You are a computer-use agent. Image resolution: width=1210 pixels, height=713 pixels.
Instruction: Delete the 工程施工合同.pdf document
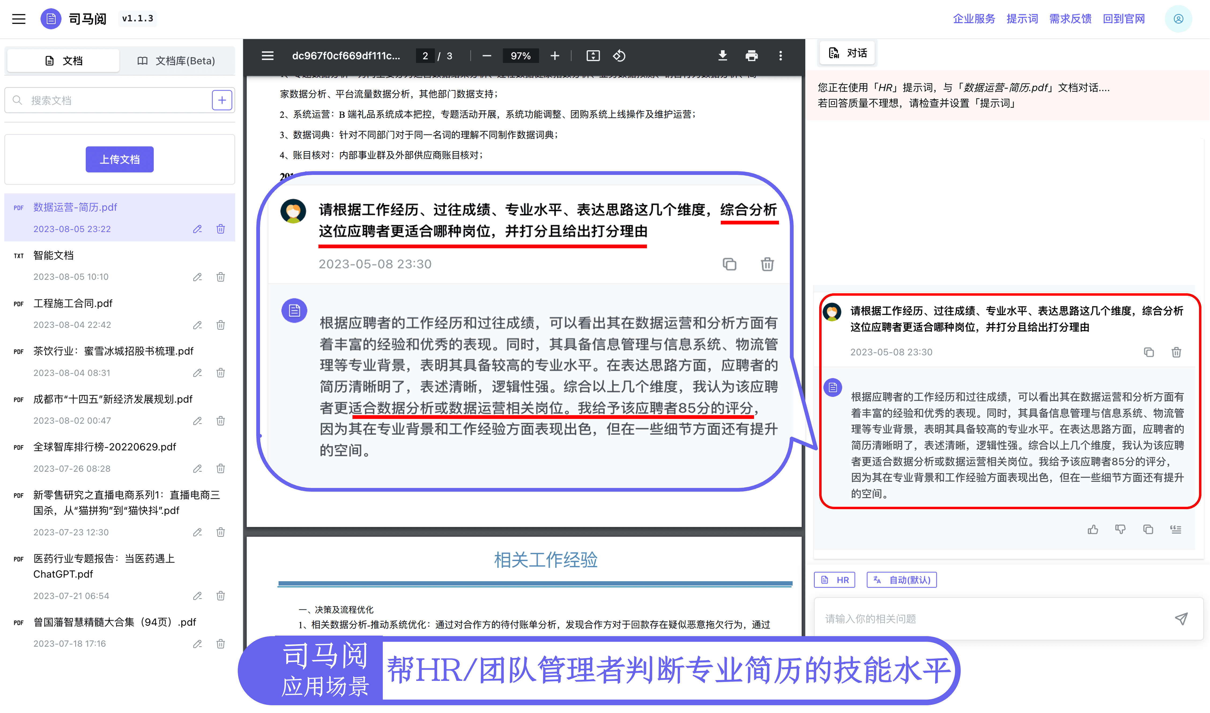point(221,325)
